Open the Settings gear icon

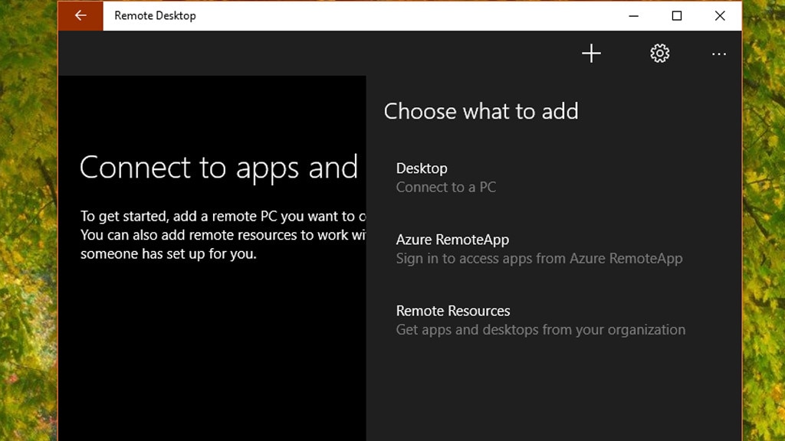[x=660, y=54]
